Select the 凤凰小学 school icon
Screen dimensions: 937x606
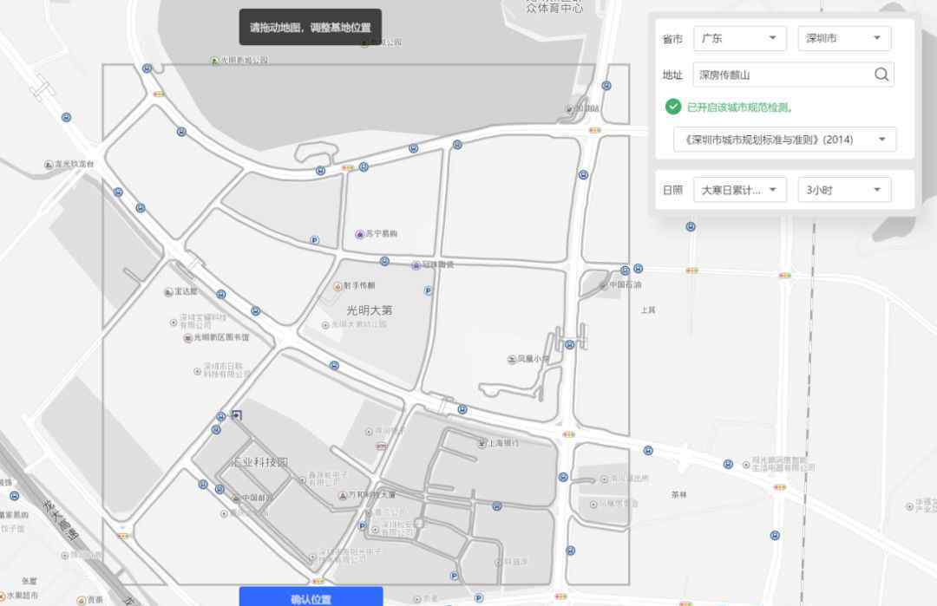click(x=512, y=360)
